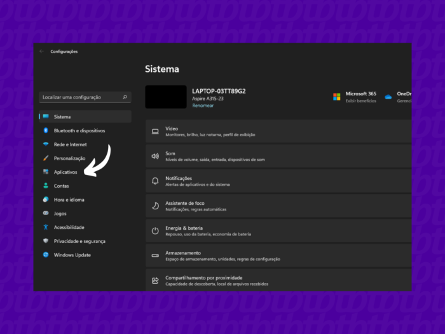Screen dimensions: 445x334
Task: Click the Windows Update sync icon
Action: [x=46, y=254]
